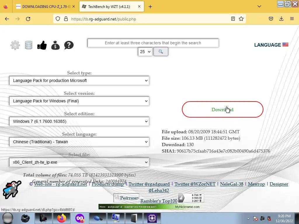
Task: Open the Select language dropdown
Action: 79,142
